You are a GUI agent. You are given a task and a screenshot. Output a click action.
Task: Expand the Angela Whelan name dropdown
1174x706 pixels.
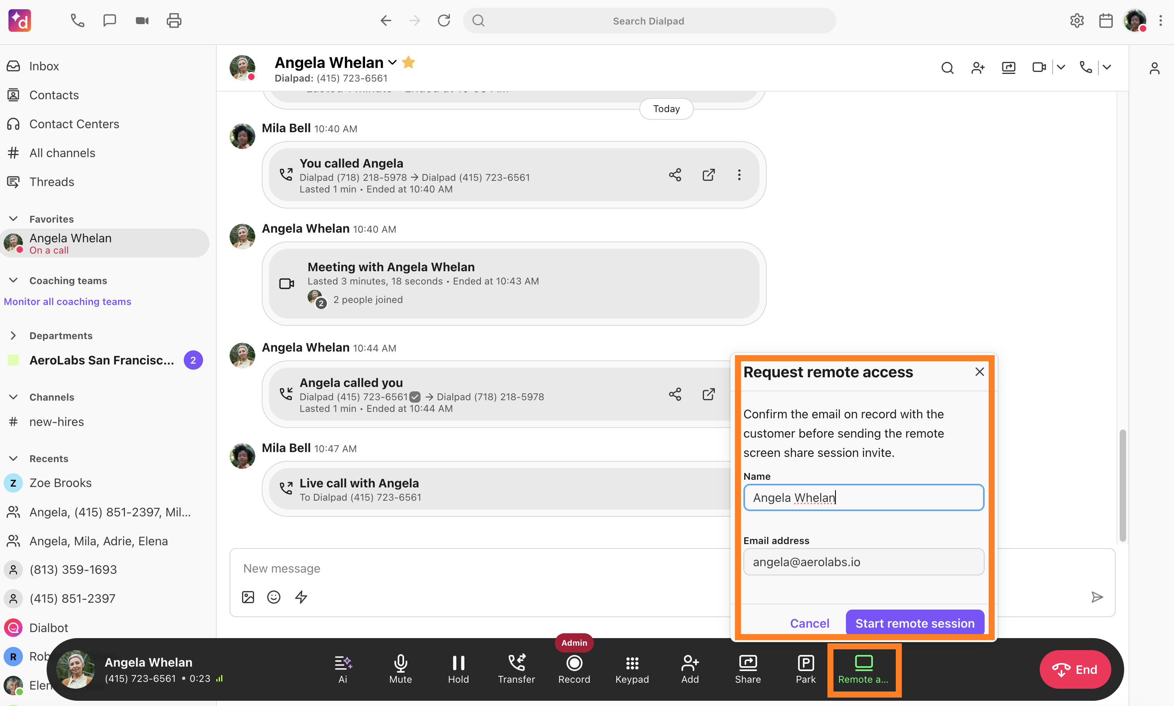(x=392, y=63)
